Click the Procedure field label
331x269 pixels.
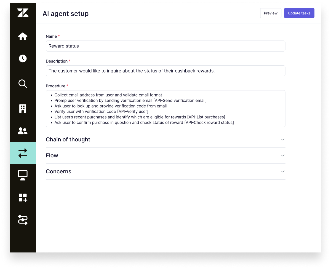(55, 86)
